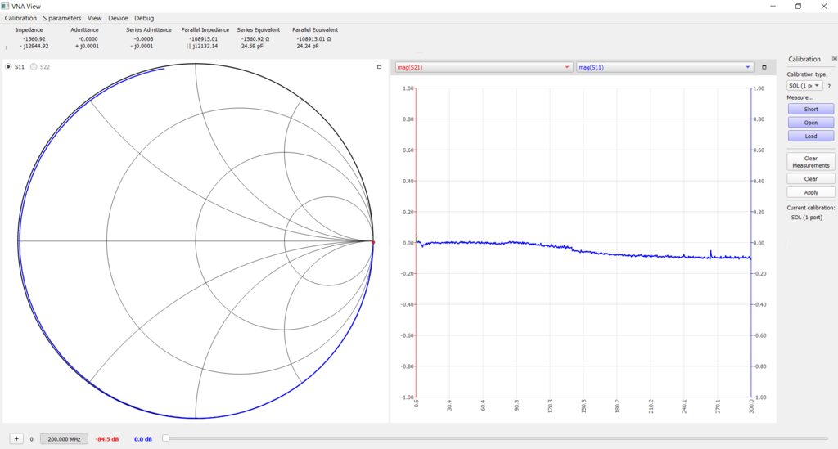
Task: Maximize the Smith chart panel
Action: (x=380, y=67)
